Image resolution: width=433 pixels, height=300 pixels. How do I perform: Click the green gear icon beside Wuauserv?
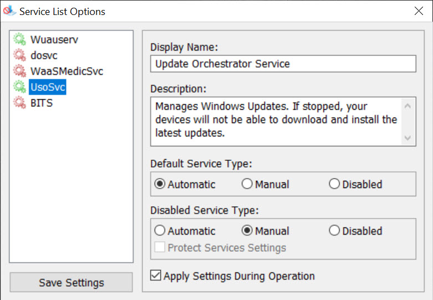click(19, 39)
